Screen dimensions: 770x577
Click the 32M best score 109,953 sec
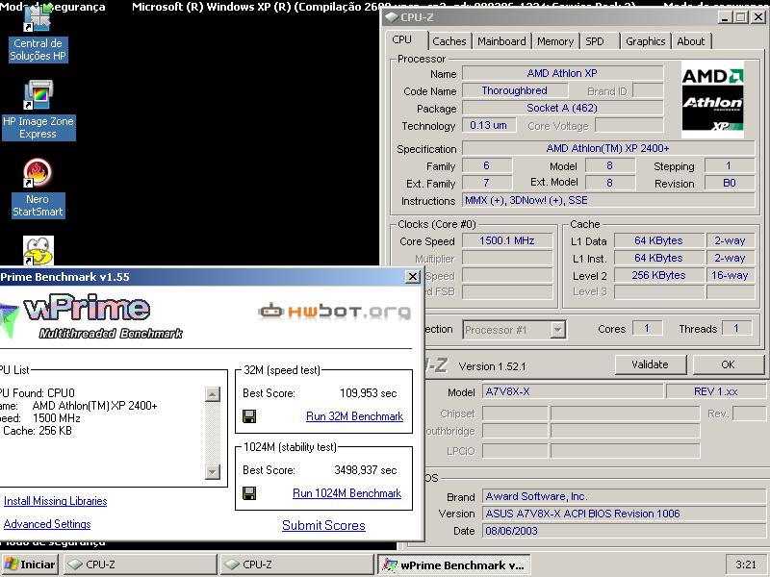[x=369, y=393]
